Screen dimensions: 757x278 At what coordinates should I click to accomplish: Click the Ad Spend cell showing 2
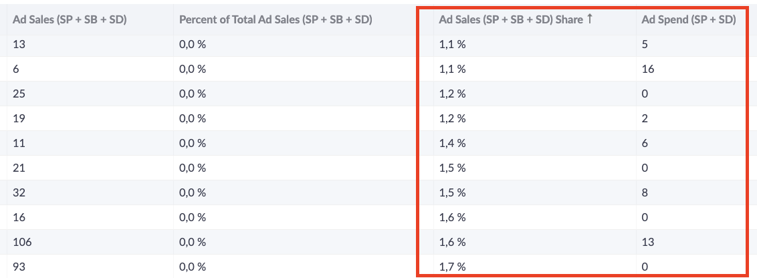tap(691, 118)
